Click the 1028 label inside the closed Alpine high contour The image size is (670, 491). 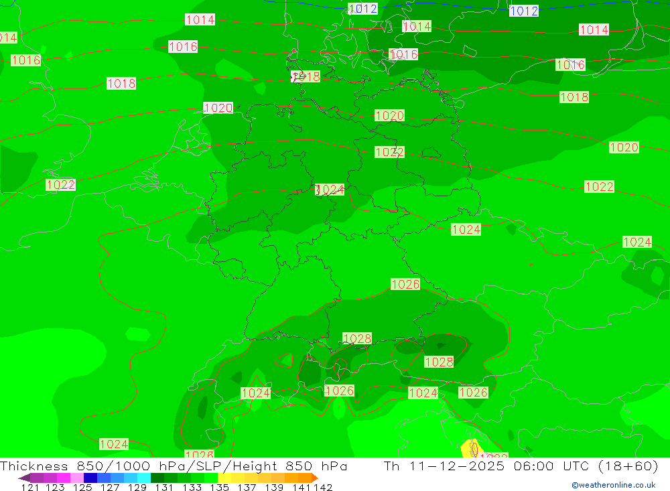click(439, 362)
